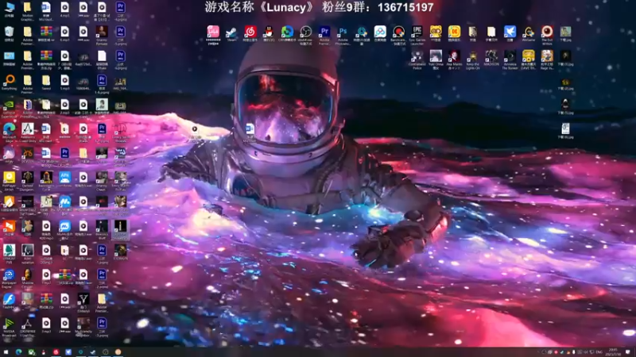Image resolution: width=636 pixels, height=357 pixels.
Task: Launch Amnesia The Bunker shortcut
Action: tap(510, 59)
